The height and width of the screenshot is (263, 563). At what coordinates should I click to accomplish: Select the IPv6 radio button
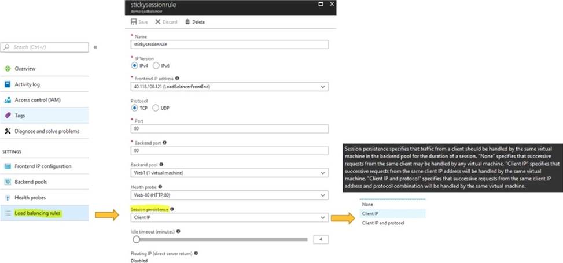click(156, 65)
